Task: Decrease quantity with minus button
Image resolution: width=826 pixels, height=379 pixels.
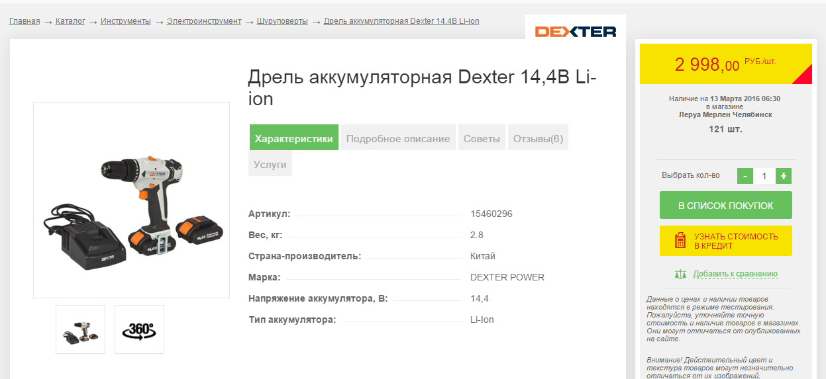Action: tap(745, 176)
